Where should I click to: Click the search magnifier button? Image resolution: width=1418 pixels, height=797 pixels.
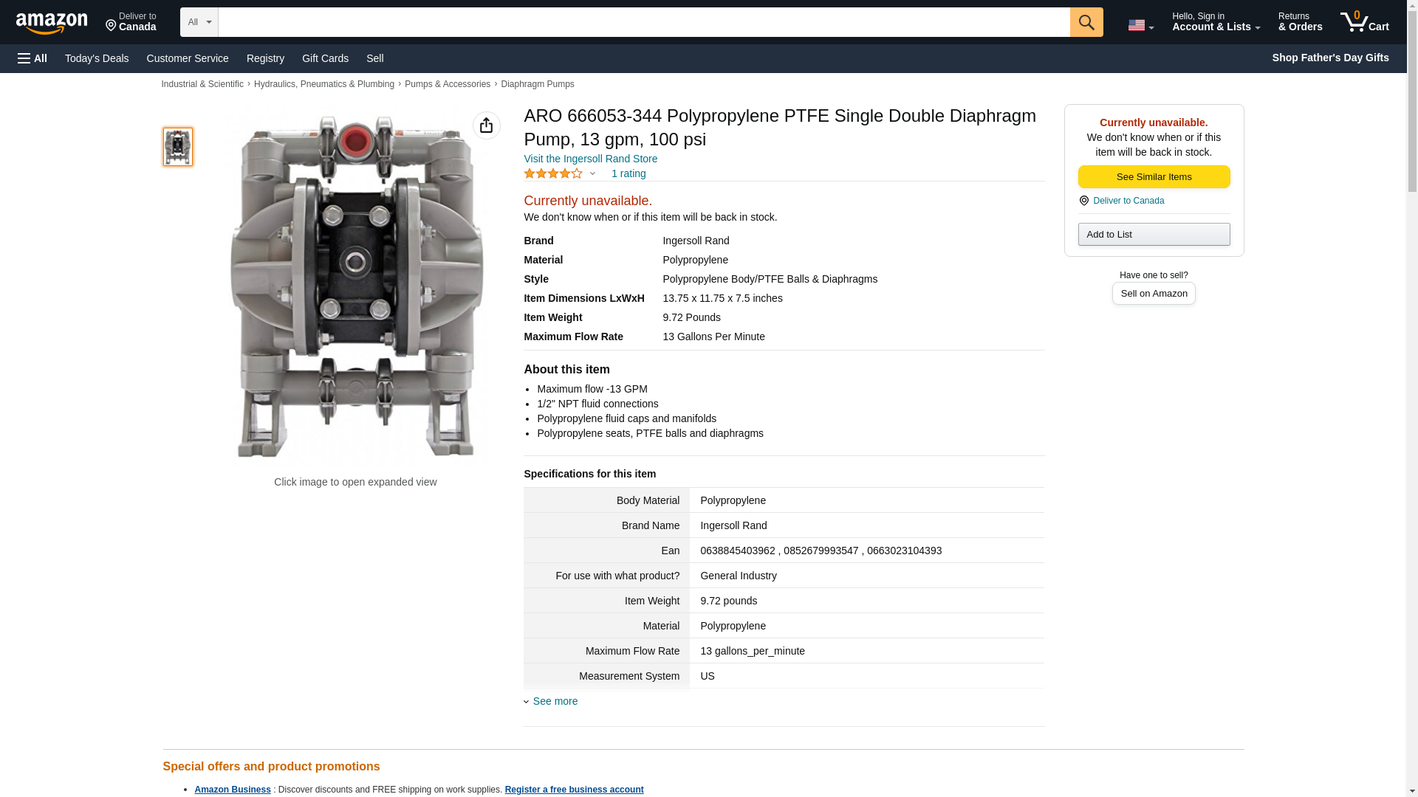(x=1086, y=22)
